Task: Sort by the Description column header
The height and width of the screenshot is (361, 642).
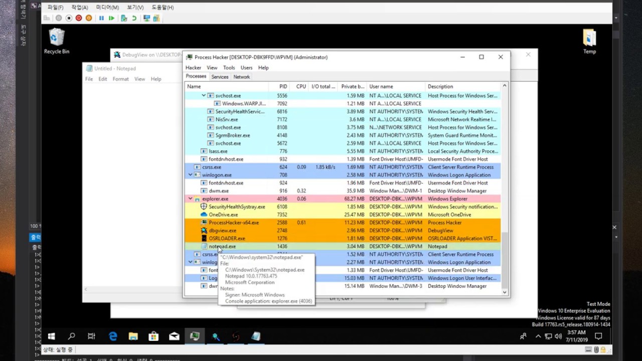Action: [463, 86]
